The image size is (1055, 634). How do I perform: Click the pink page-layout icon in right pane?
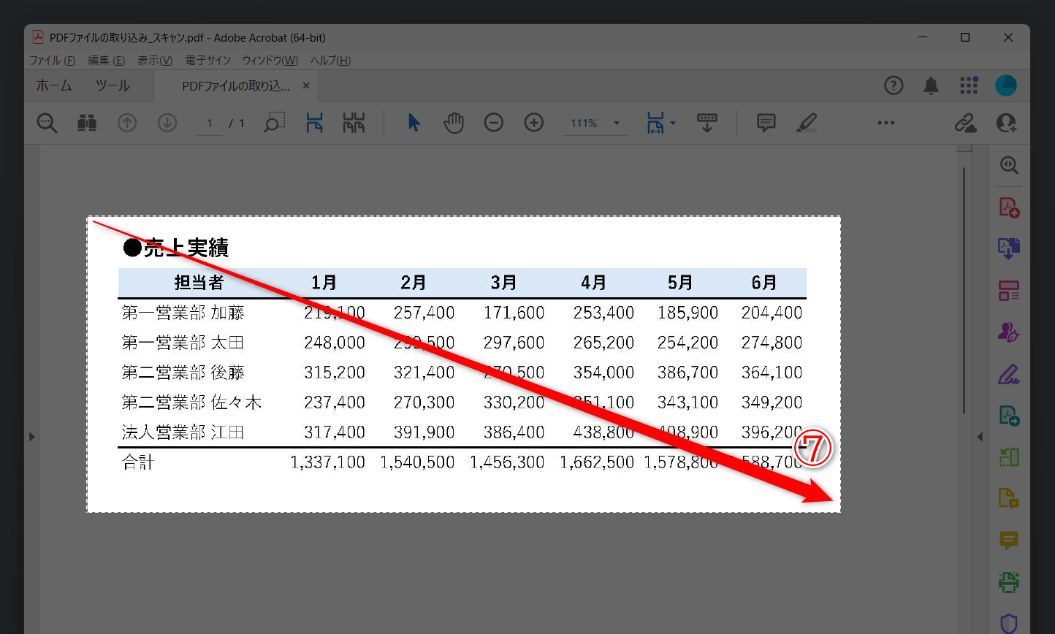(1009, 291)
